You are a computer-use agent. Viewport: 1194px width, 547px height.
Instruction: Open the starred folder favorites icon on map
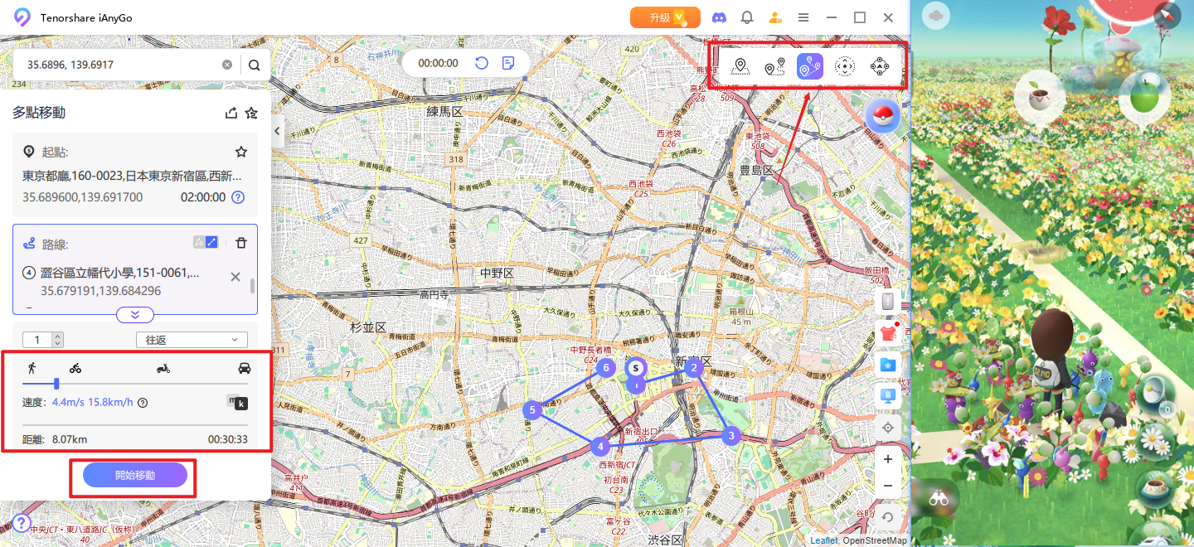[x=888, y=365]
